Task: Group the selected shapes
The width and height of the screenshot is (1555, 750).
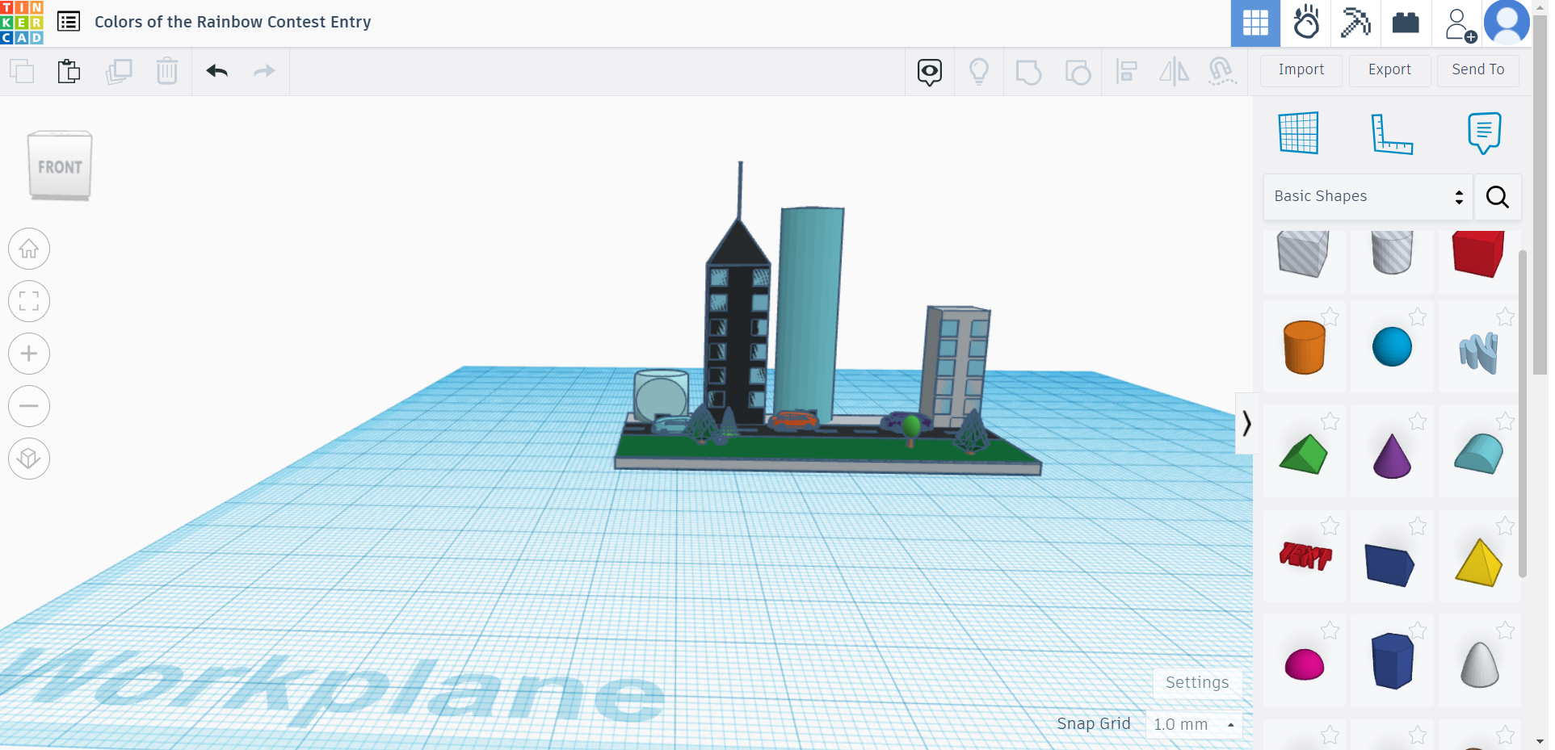Action: click(x=1029, y=71)
